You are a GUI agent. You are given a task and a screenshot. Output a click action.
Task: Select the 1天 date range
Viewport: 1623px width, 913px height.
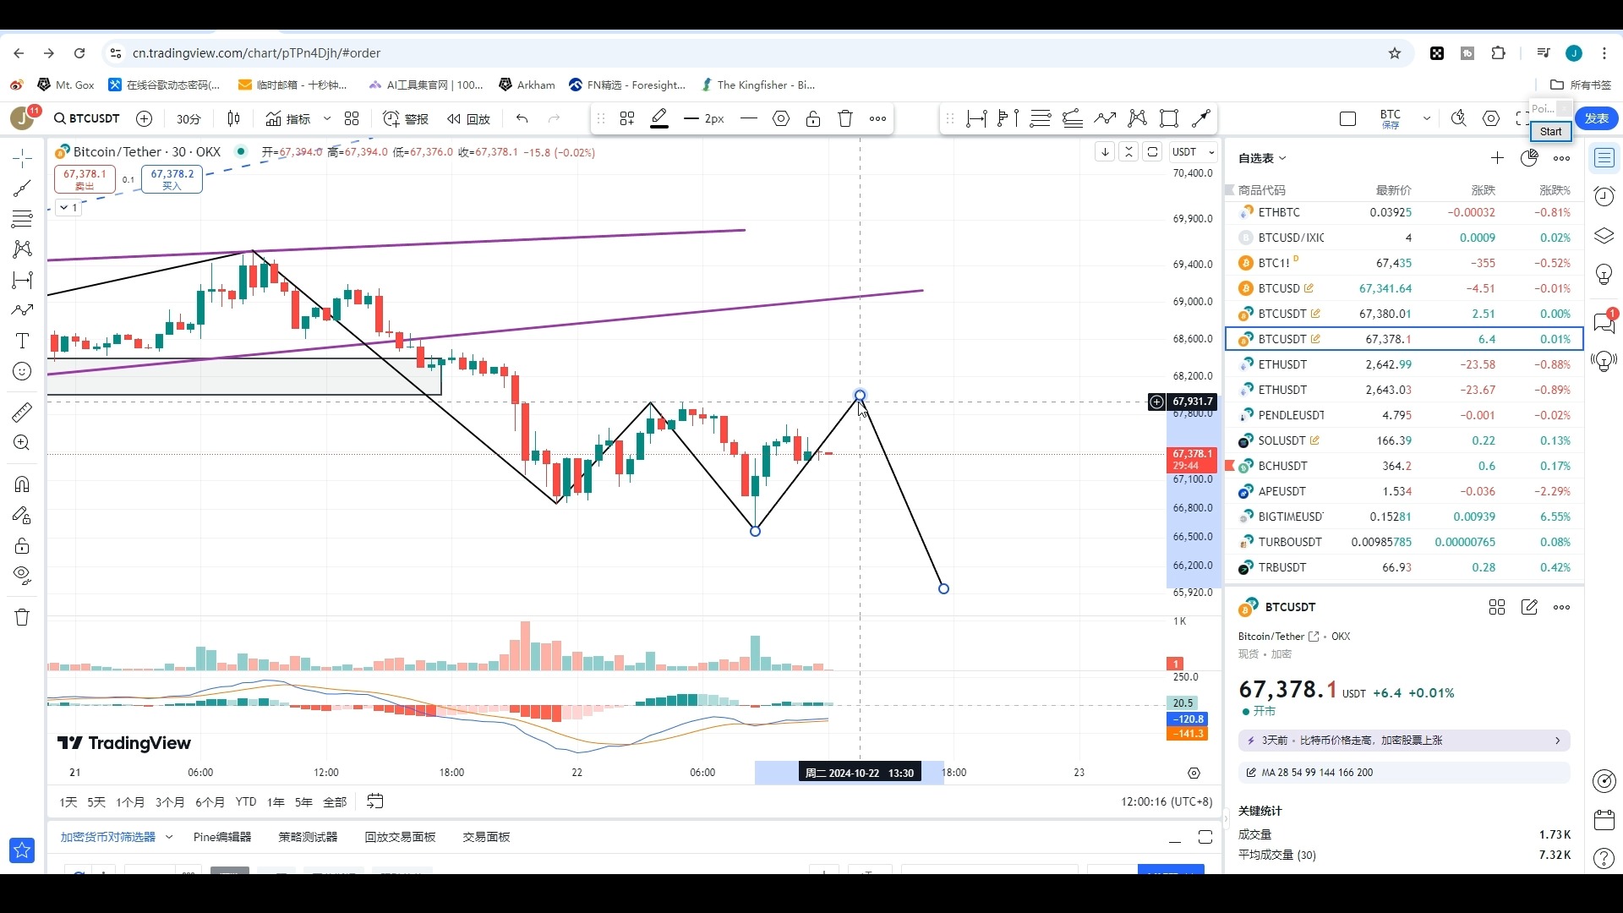(68, 801)
